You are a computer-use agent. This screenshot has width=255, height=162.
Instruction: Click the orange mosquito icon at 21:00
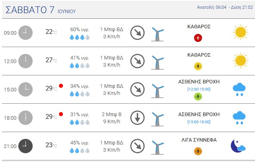point(198,151)
